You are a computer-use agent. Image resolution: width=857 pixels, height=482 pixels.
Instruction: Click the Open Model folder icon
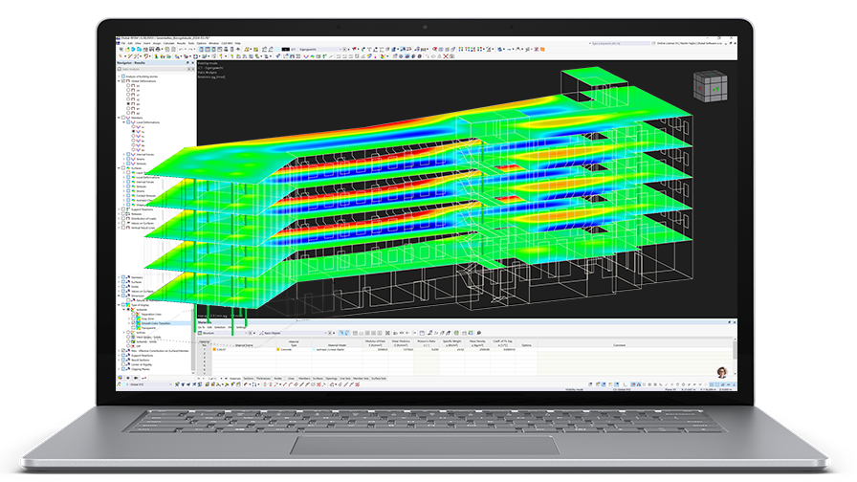tap(127, 49)
